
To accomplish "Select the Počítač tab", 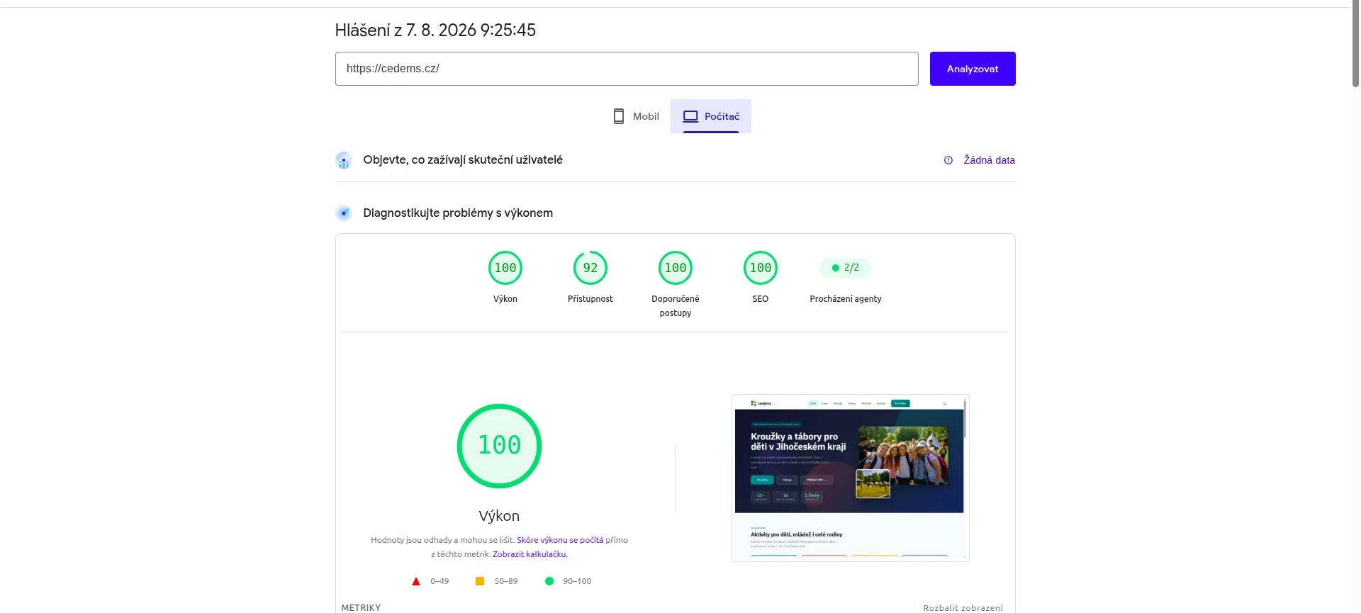I will pos(711,116).
